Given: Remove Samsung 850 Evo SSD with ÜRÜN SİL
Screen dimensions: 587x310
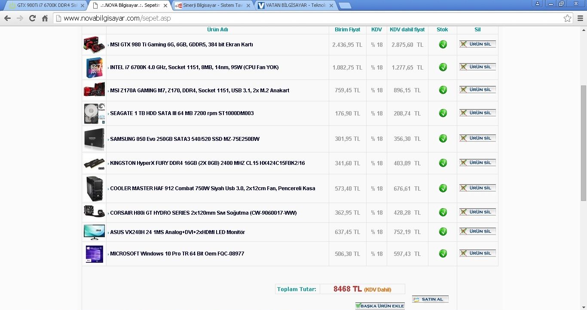Looking at the screenshot, I should (477, 138).
